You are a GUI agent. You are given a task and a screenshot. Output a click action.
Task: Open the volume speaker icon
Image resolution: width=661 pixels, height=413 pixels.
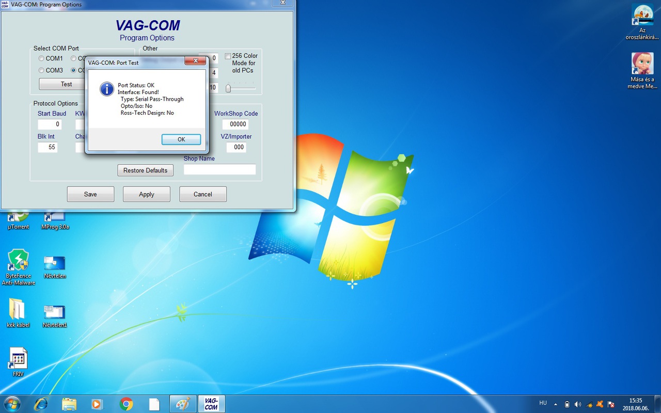click(x=578, y=404)
